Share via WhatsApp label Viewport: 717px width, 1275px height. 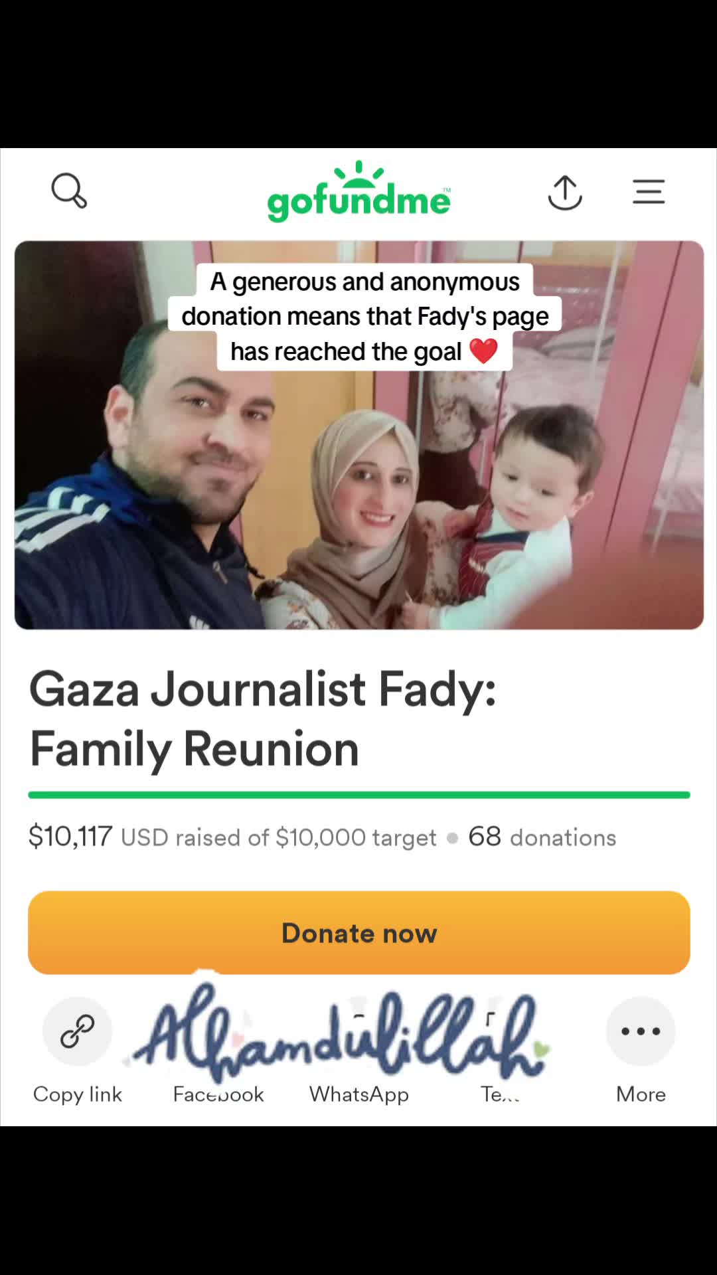(359, 1094)
